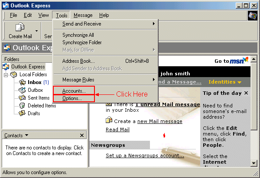Close the Tip of the day panel

tap(246, 93)
